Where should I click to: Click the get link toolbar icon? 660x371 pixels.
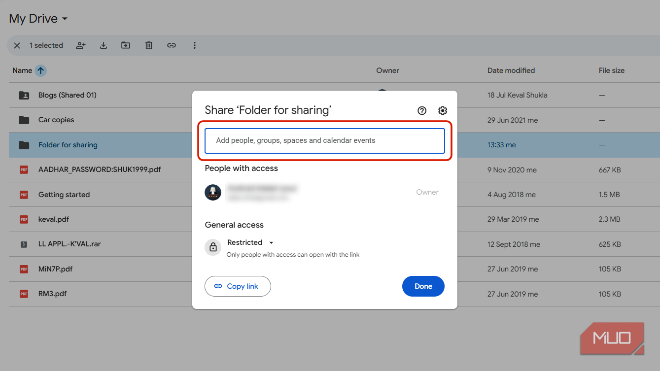click(172, 45)
